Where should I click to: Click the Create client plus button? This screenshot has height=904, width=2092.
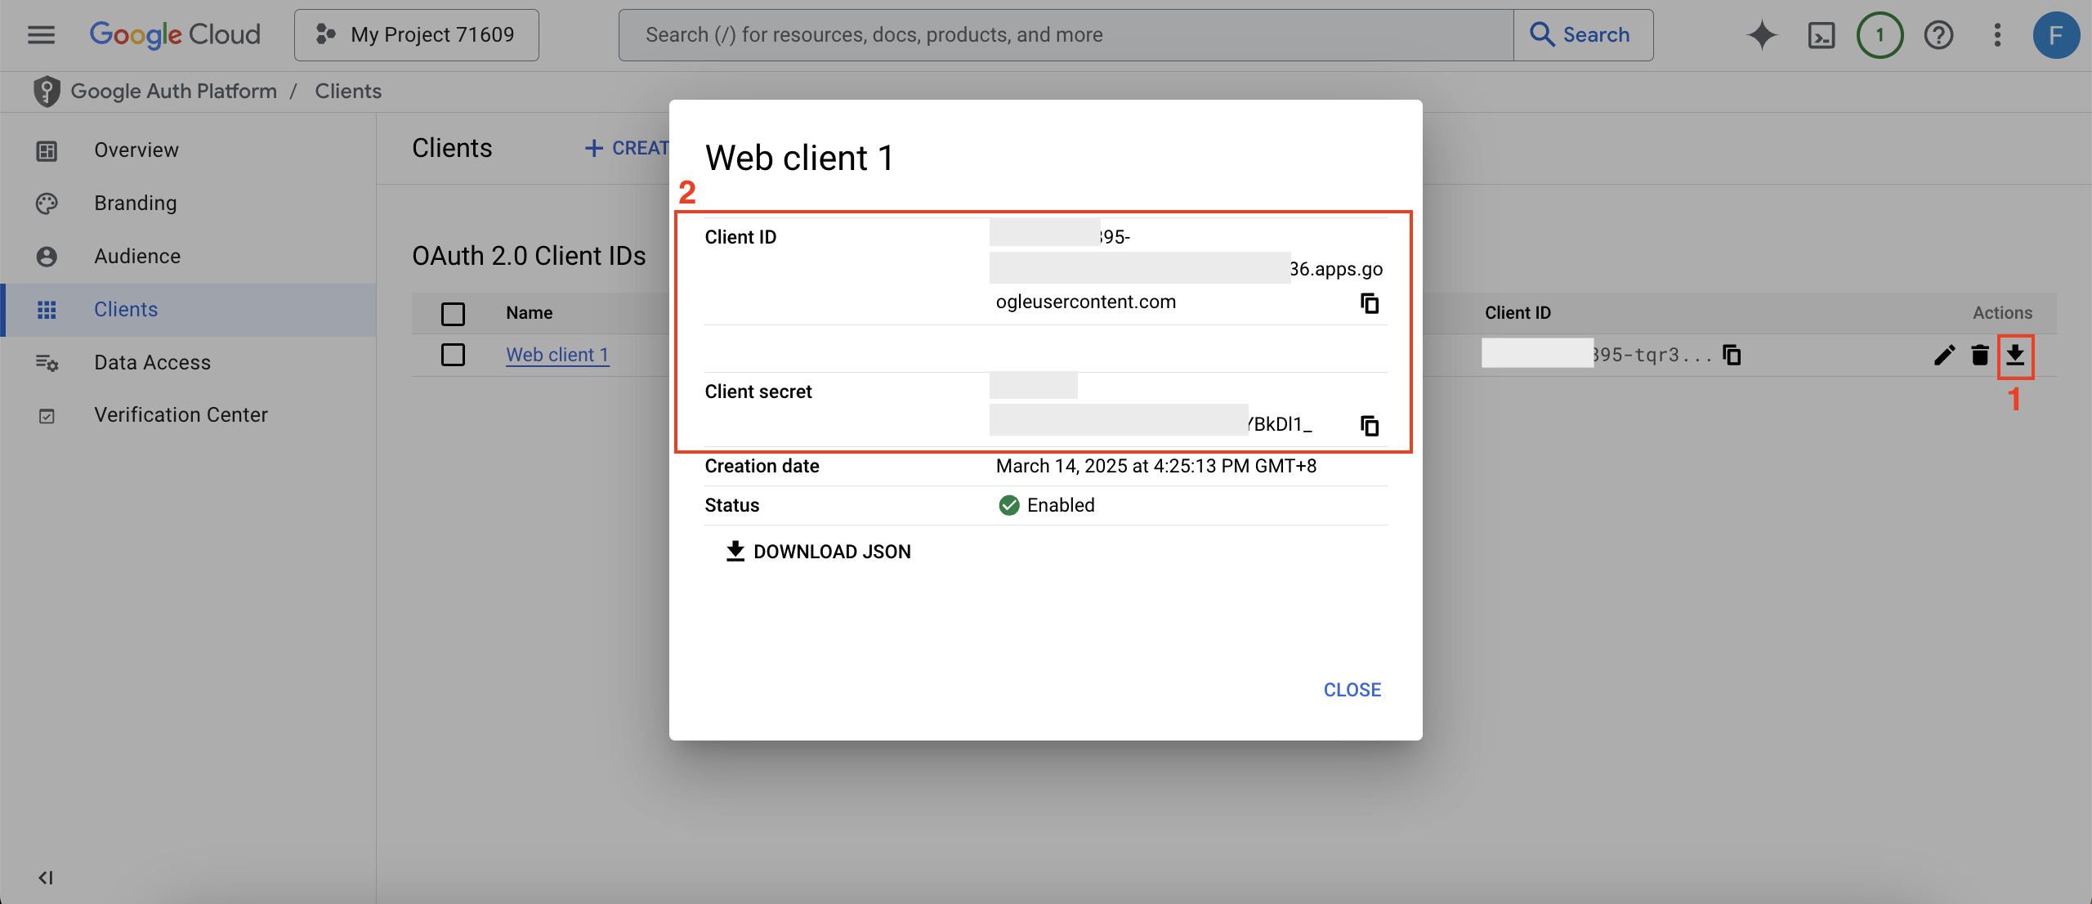[627, 148]
